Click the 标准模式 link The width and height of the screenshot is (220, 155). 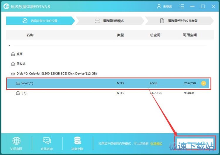(156, 144)
